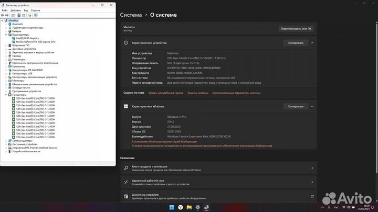
Task: Collapse the Видеоадаптеры node
Action: coord(6,35)
